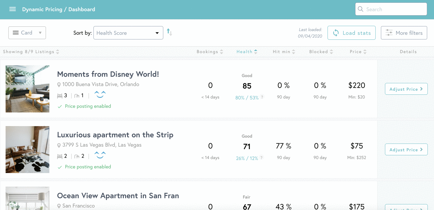Sort by the Bookings column
This screenshot has width=434, height=210.
tap(210, 52)
